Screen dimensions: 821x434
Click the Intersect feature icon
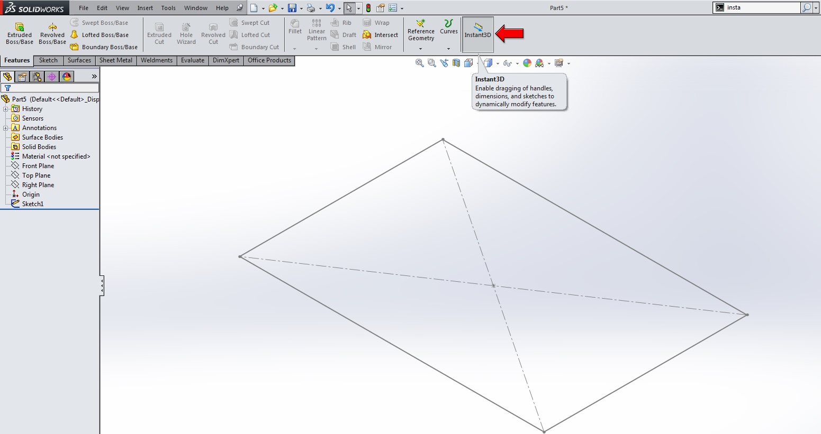(x=367, y=35)
